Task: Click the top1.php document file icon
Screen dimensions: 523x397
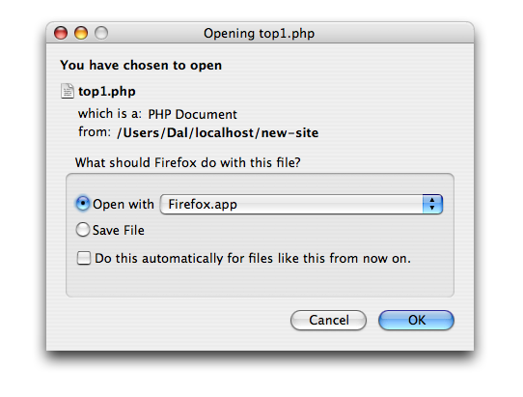Action: [x=67, y=91]
